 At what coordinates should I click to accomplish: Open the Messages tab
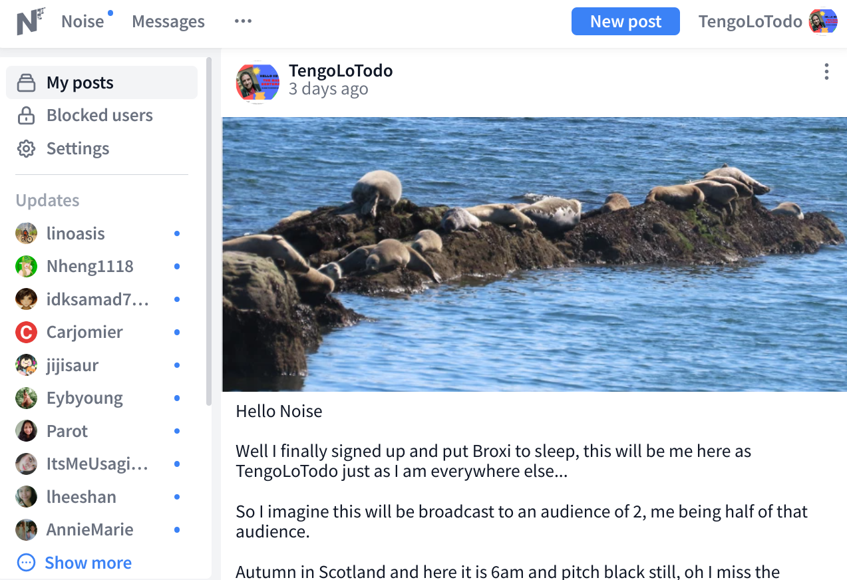(x=168, y=21)
